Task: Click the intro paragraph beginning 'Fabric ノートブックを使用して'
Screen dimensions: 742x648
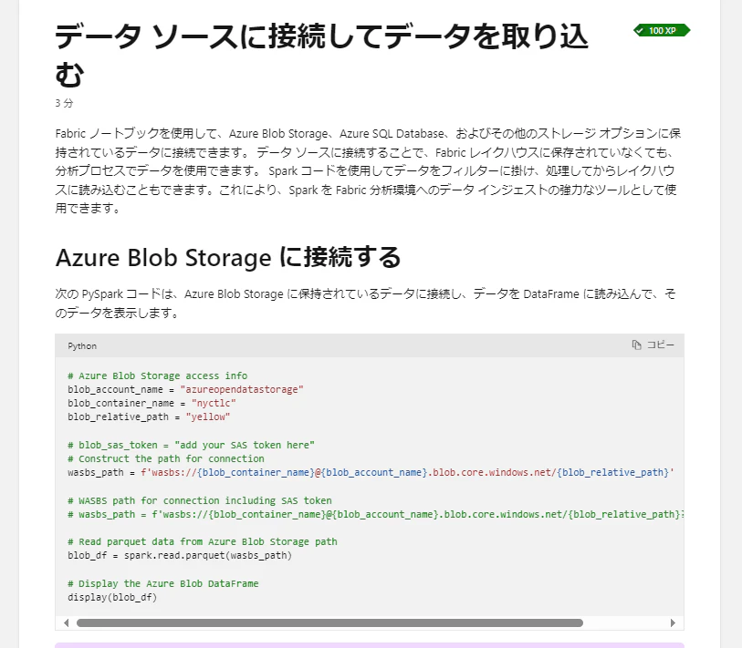Action: pos(368,170)
